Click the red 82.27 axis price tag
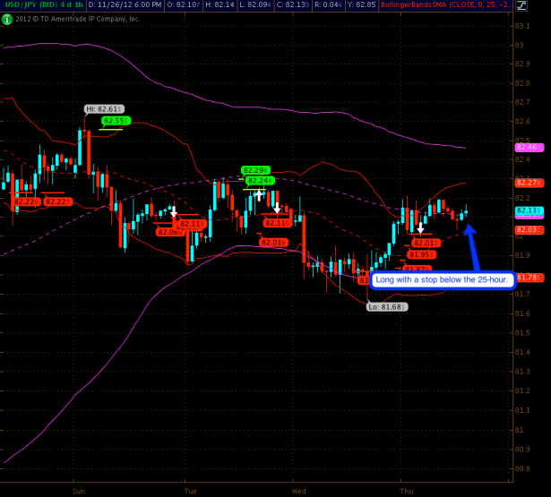Image resolution: width=551 pixels, height=497 pixels. pos(525,183)
